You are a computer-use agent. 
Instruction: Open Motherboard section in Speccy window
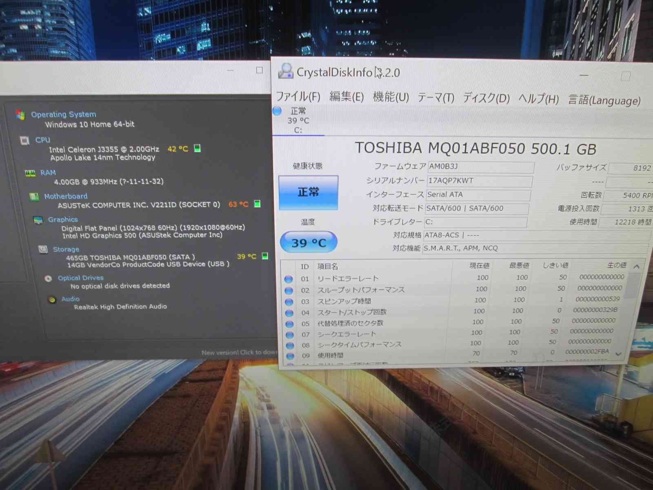point(66,196)
